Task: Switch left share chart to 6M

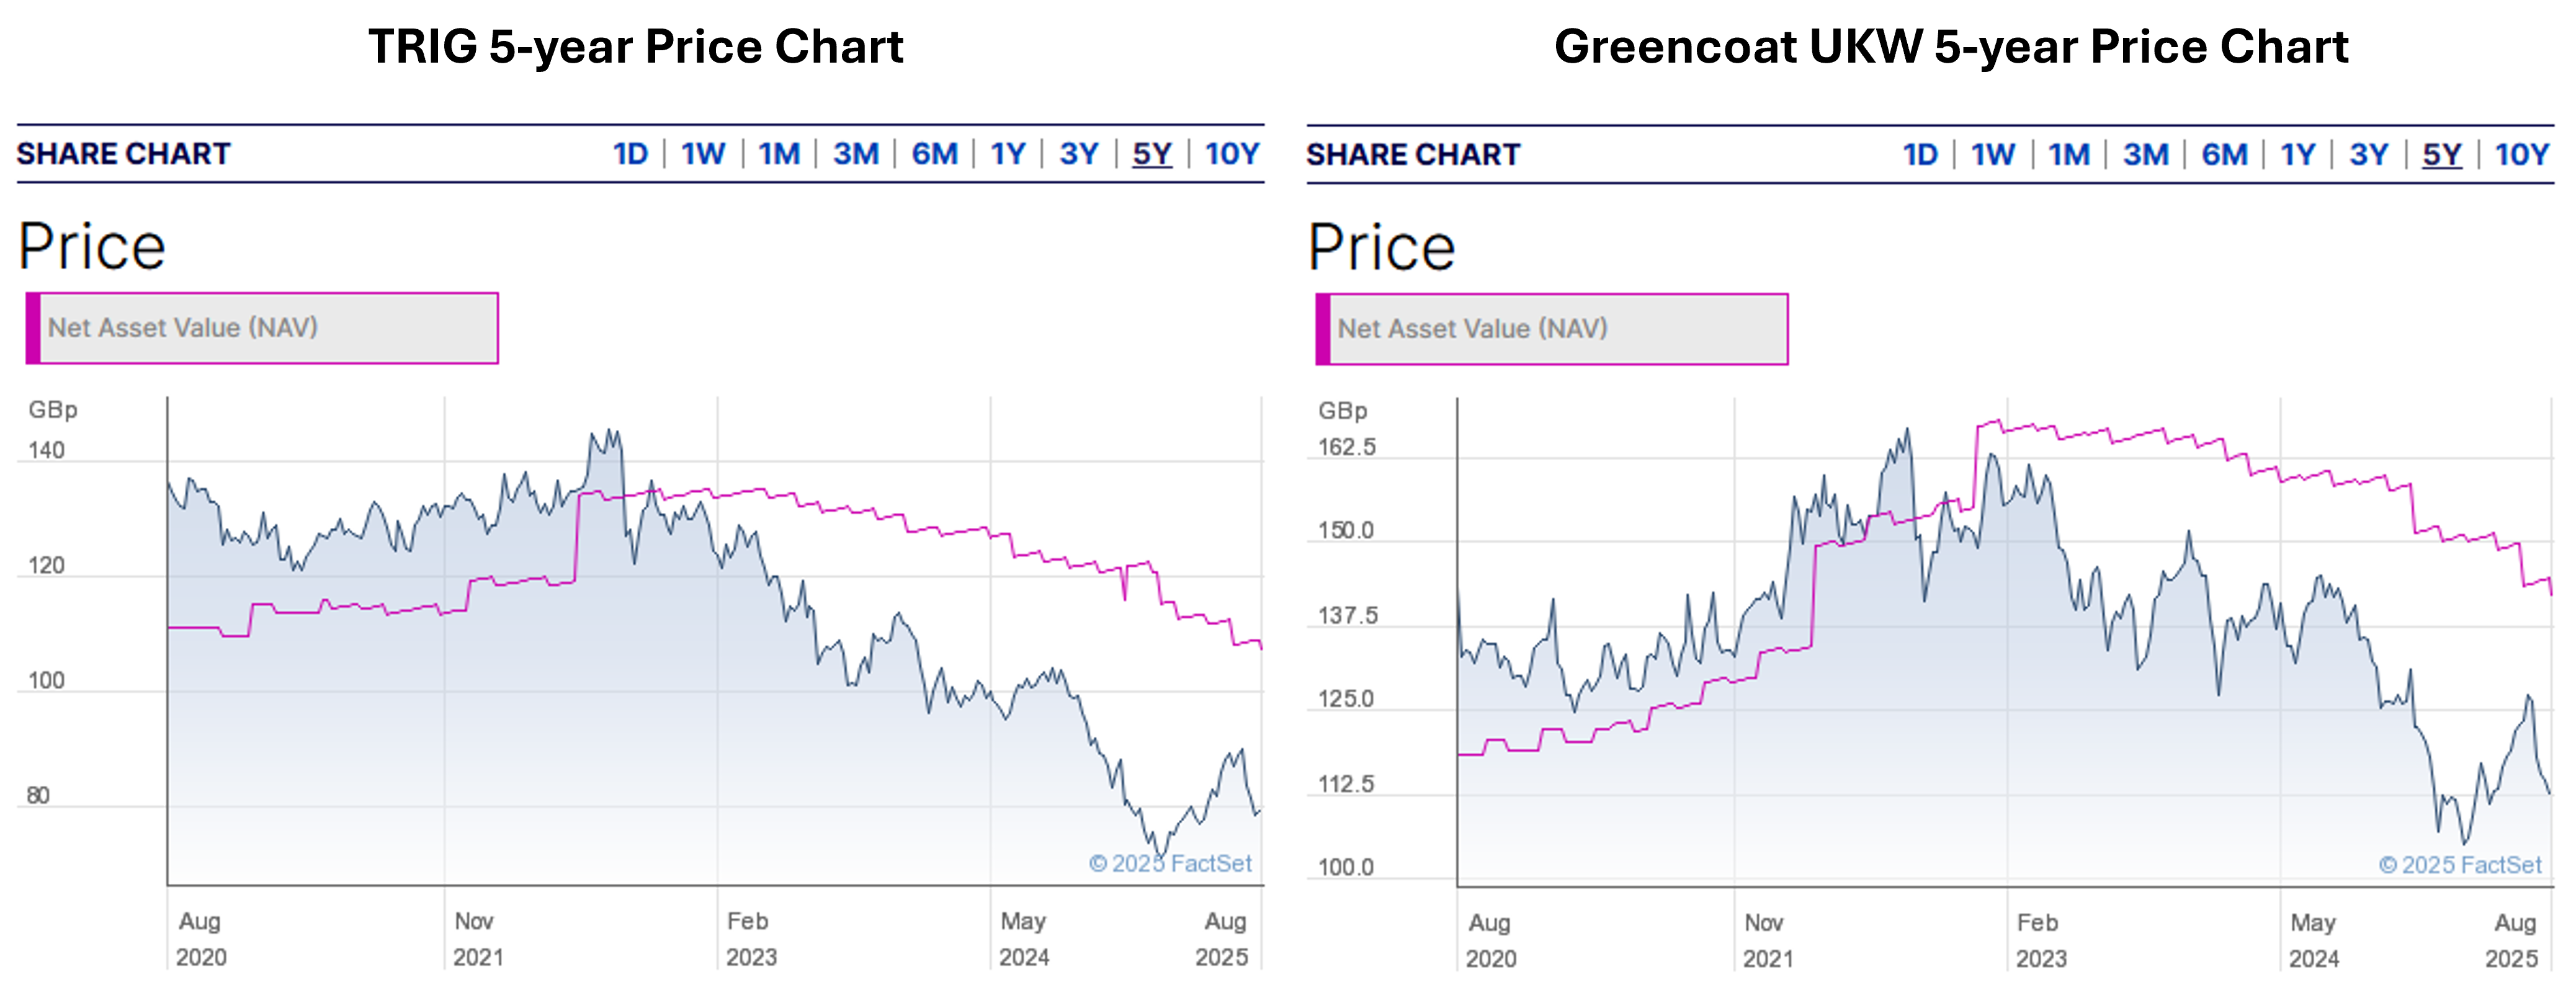Action: (x=934, y=154)
